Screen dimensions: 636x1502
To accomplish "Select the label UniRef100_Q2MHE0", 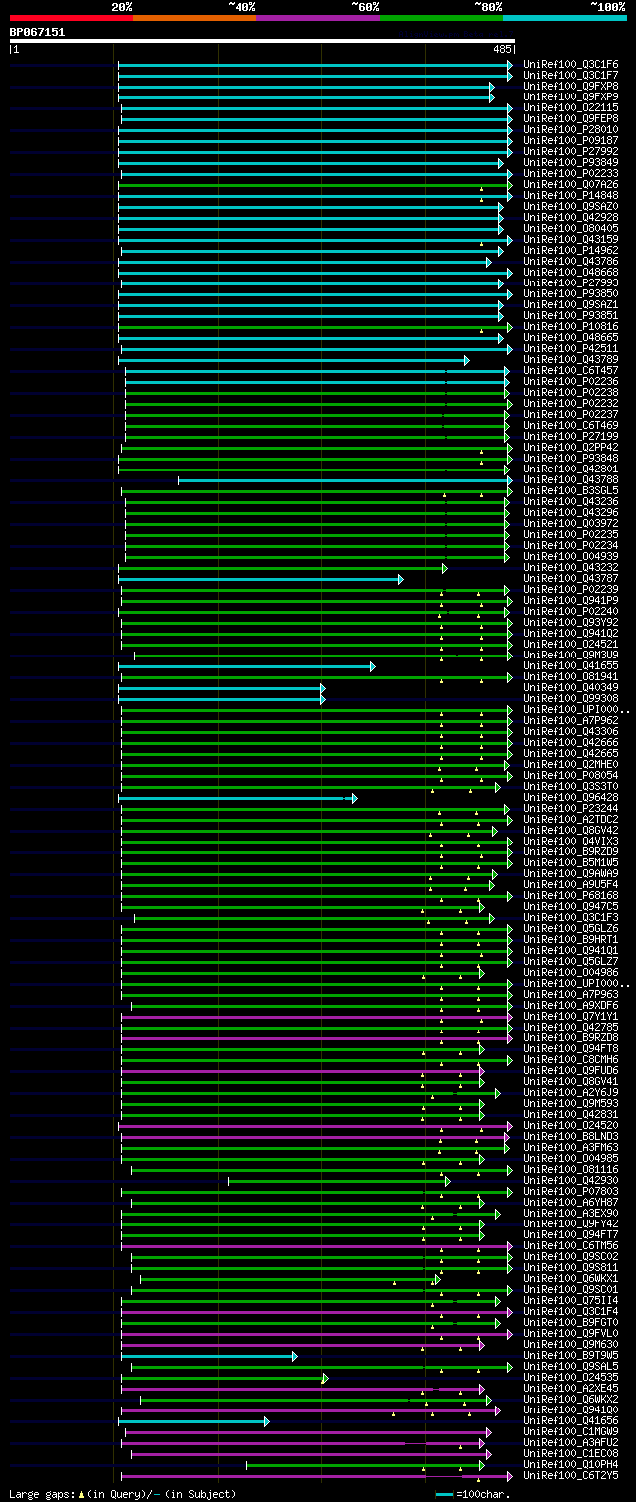I will tap(571, 765).
